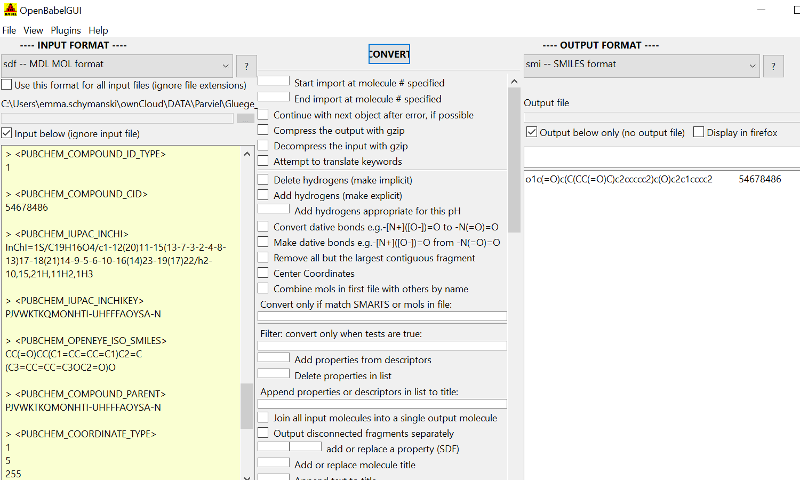Screen dimensions: 800x480
Task: Open the File menu
Action: point(9,30)
